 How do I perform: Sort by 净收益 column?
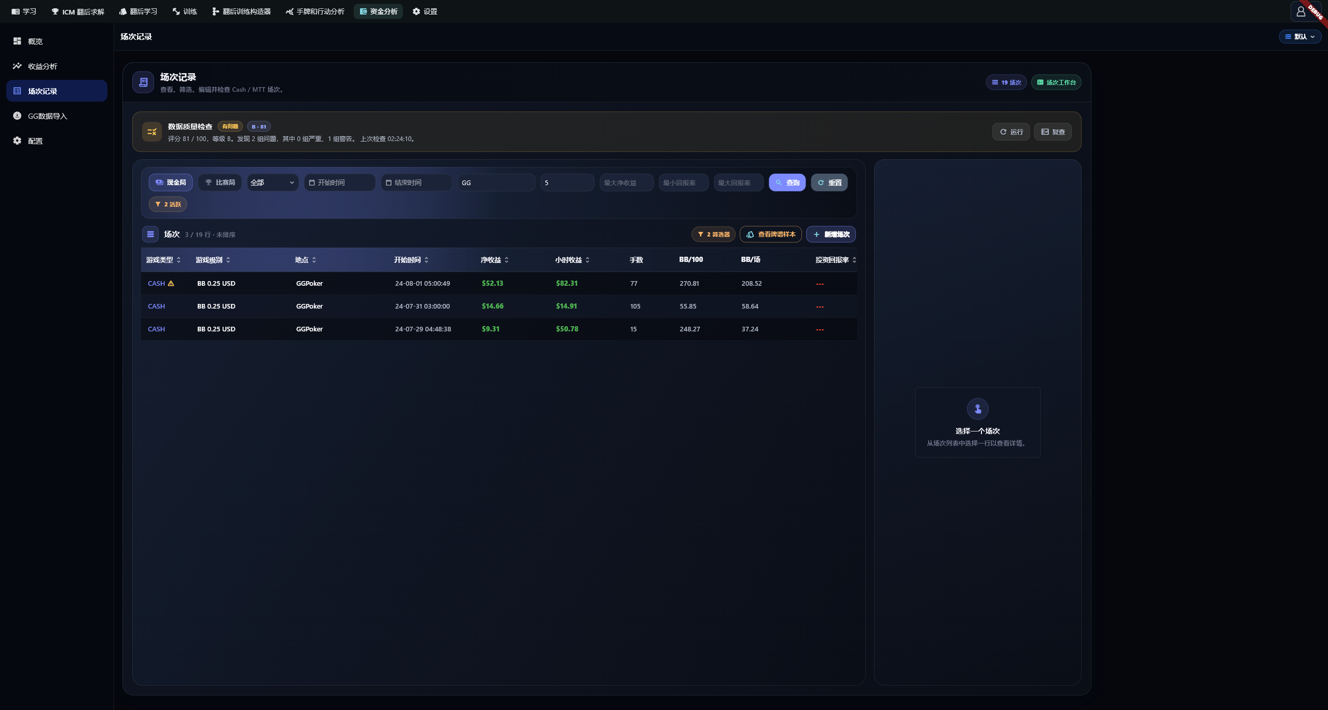click(494, 260)
